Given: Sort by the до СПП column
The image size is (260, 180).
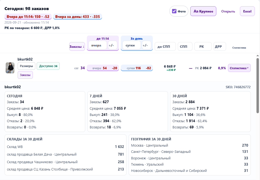Looking at the screenshot, I should click(165, 46).
